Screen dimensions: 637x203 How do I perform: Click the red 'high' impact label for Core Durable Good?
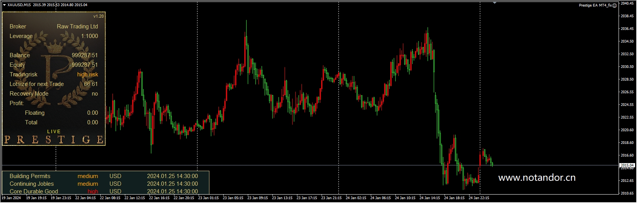(93, 191)
